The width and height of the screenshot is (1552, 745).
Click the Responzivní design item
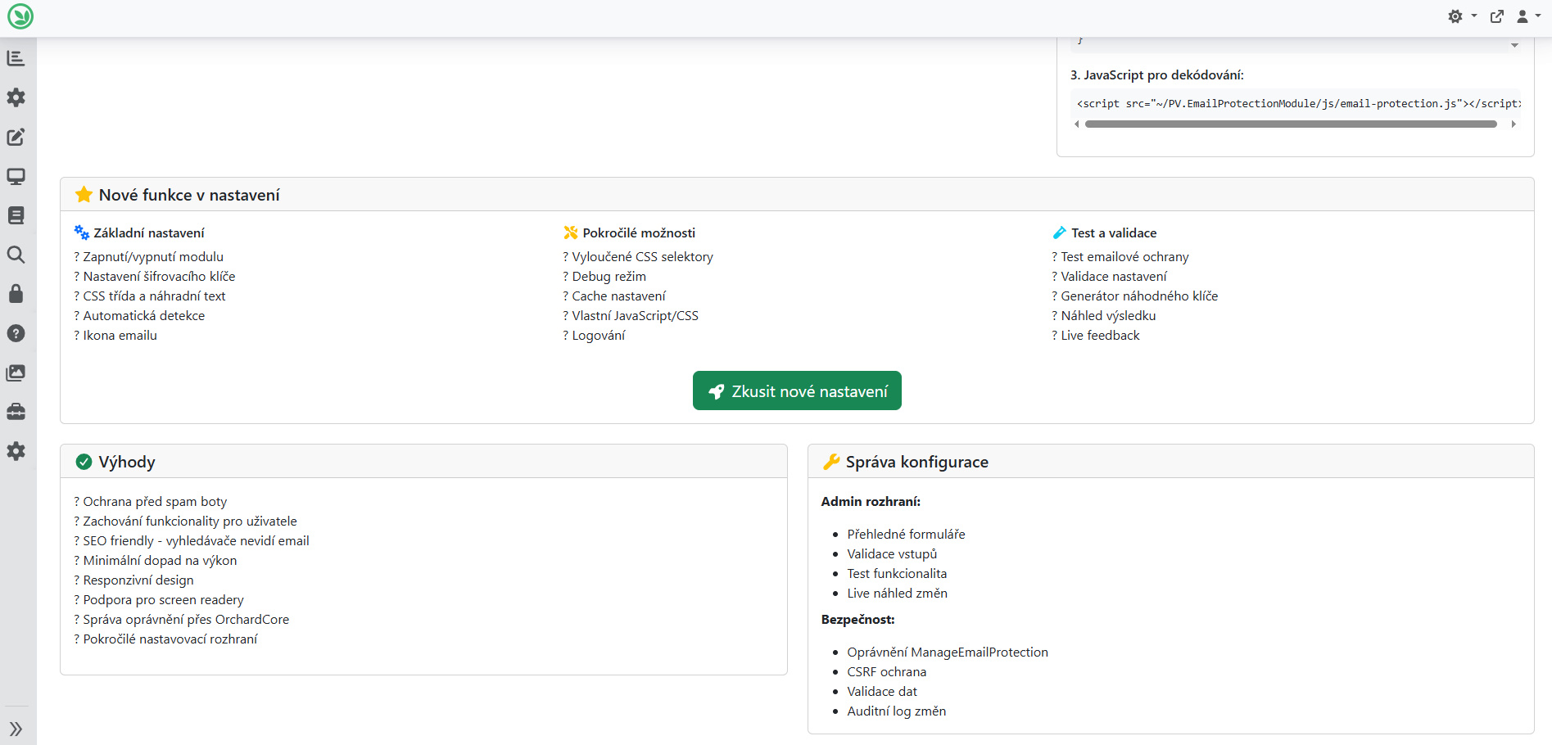point(134,580)
